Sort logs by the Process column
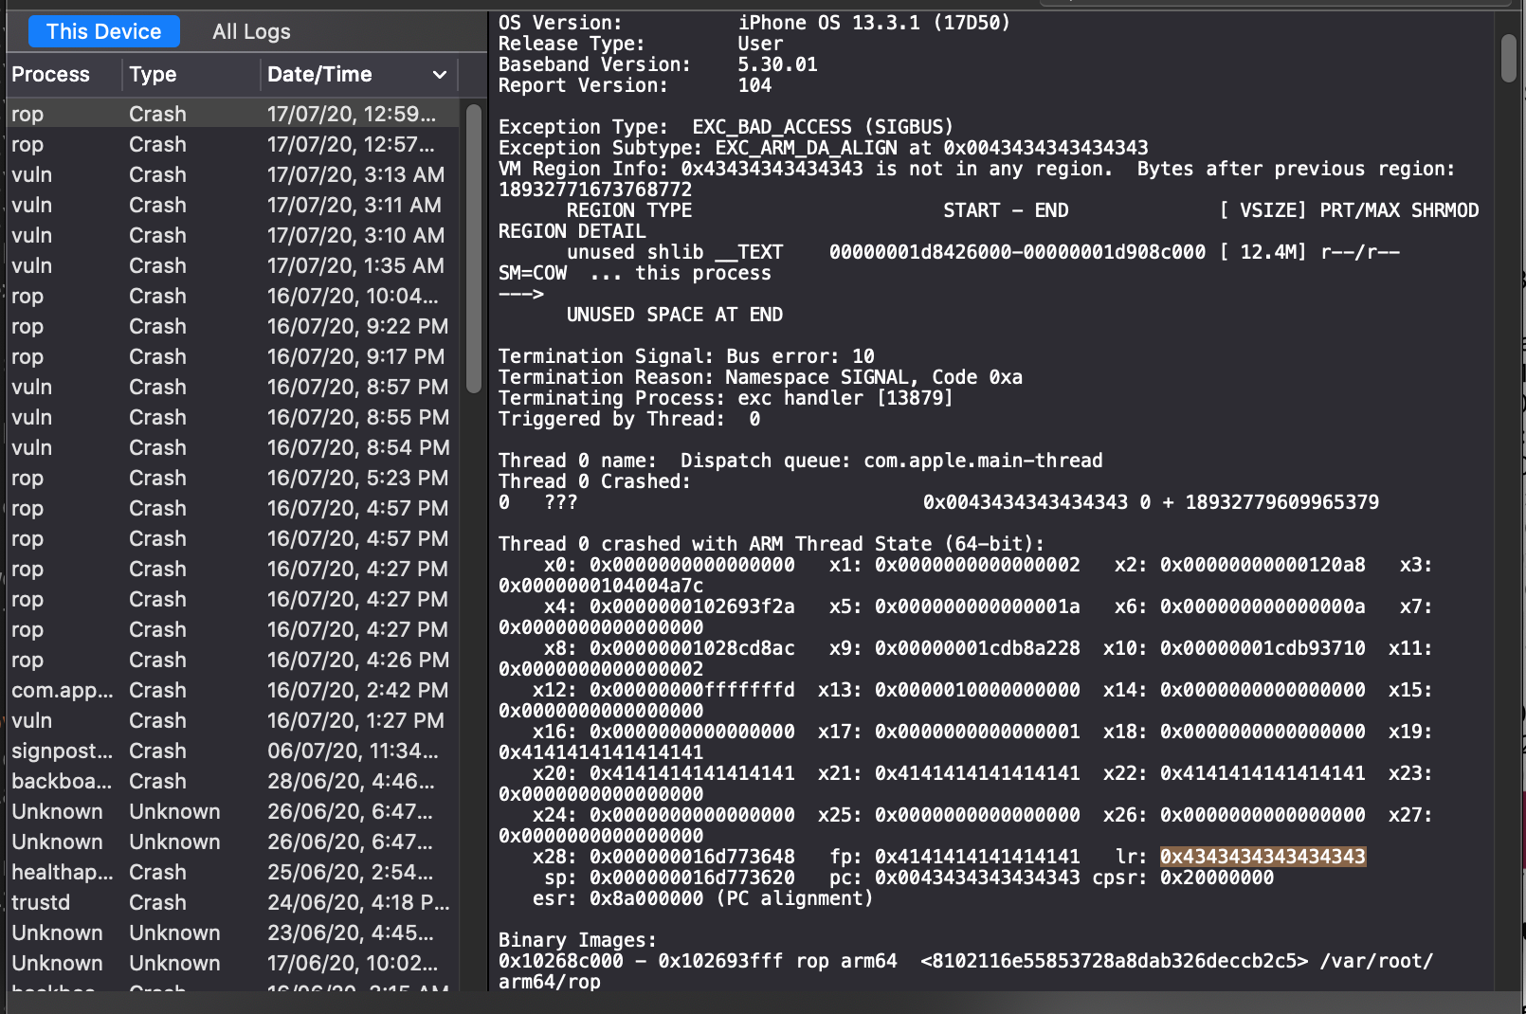The width and height of the screenshot is (1526, 1014). click(50, 74)
